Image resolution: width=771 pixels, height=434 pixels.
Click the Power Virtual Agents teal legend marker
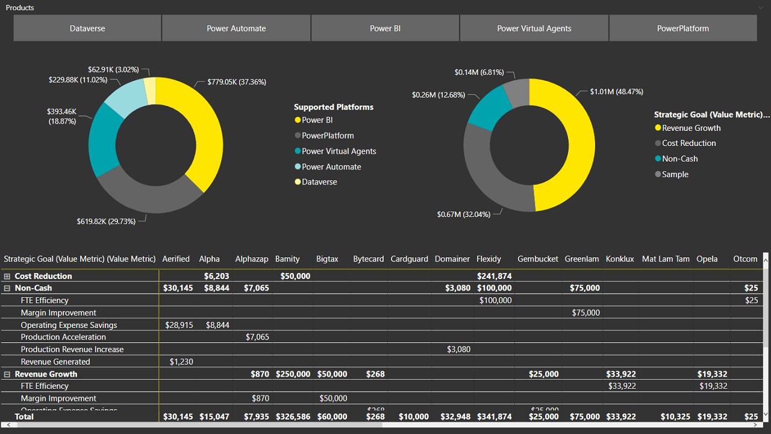pos(298,151)
